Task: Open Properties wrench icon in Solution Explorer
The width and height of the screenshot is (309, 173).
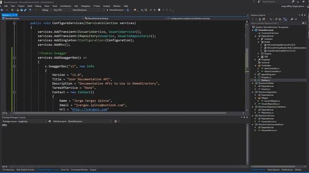Action: [x=292, y=19]
